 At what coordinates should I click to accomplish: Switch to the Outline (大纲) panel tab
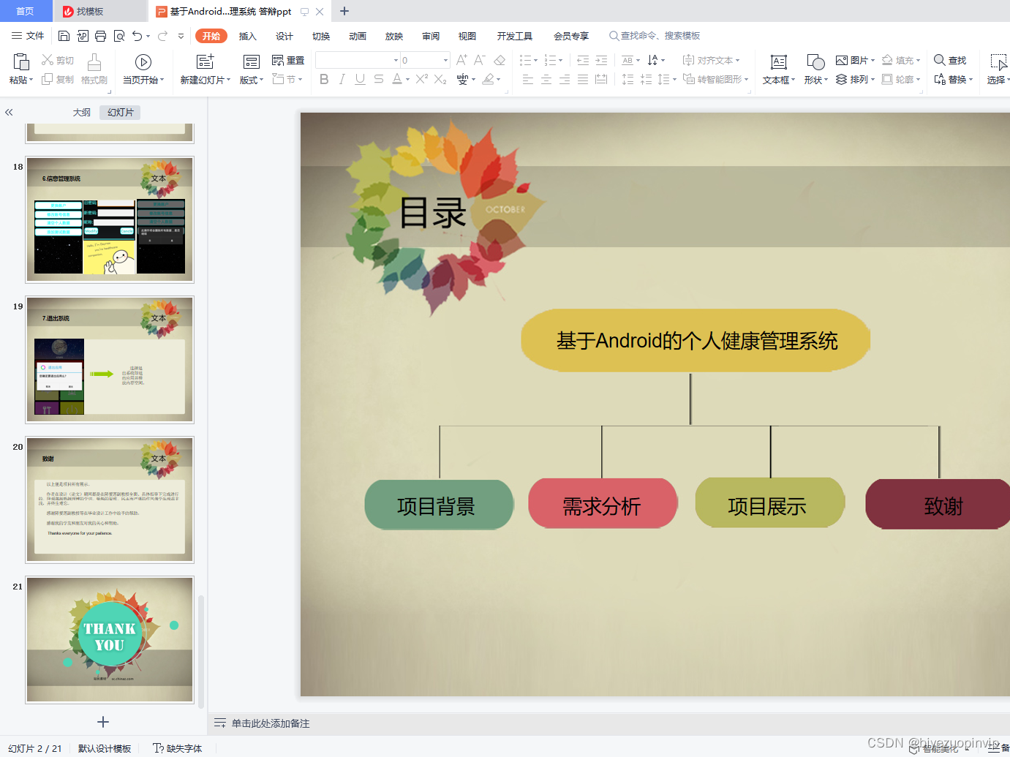pyautogui.click(x=82, y=112)
